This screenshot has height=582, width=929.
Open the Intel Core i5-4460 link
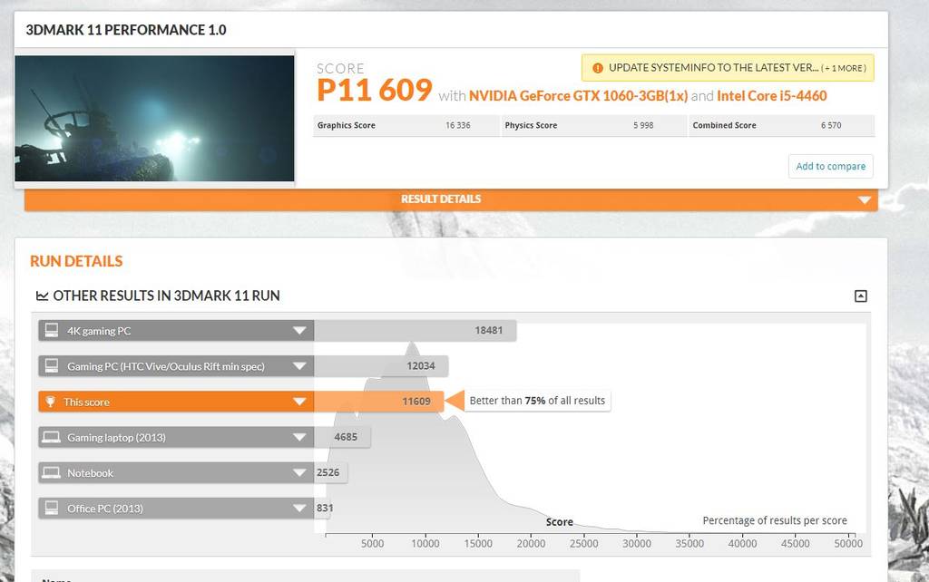(772, 96)
